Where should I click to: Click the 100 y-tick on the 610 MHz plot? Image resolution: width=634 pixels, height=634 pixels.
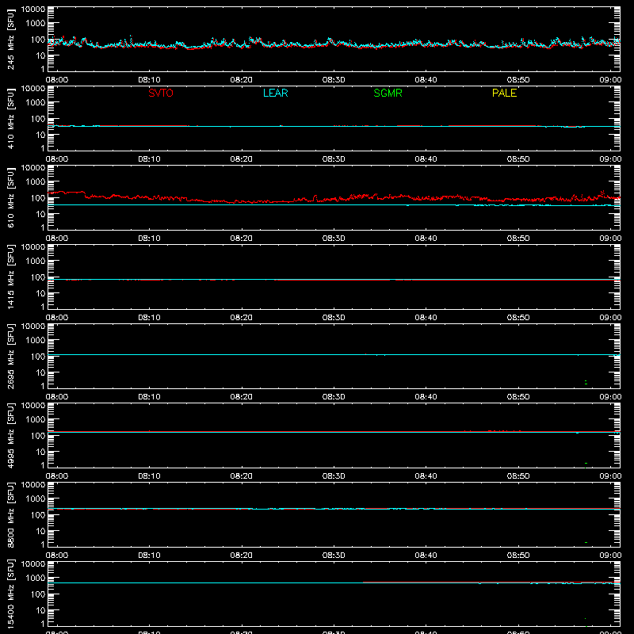point(38,198)
